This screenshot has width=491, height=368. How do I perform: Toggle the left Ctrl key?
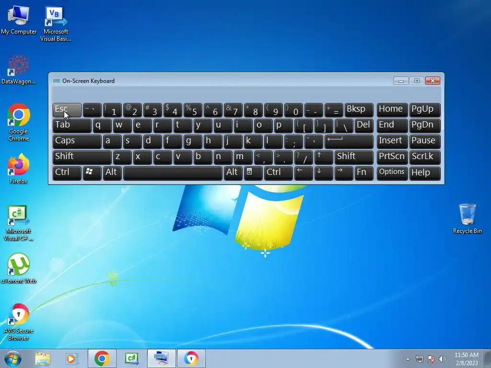(x=67, y=173)
